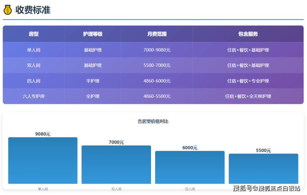Image resolution: width=307 pixels, height=195 pixels.
Task: Select the 7000元 chart bar
Action: (116, 165)
